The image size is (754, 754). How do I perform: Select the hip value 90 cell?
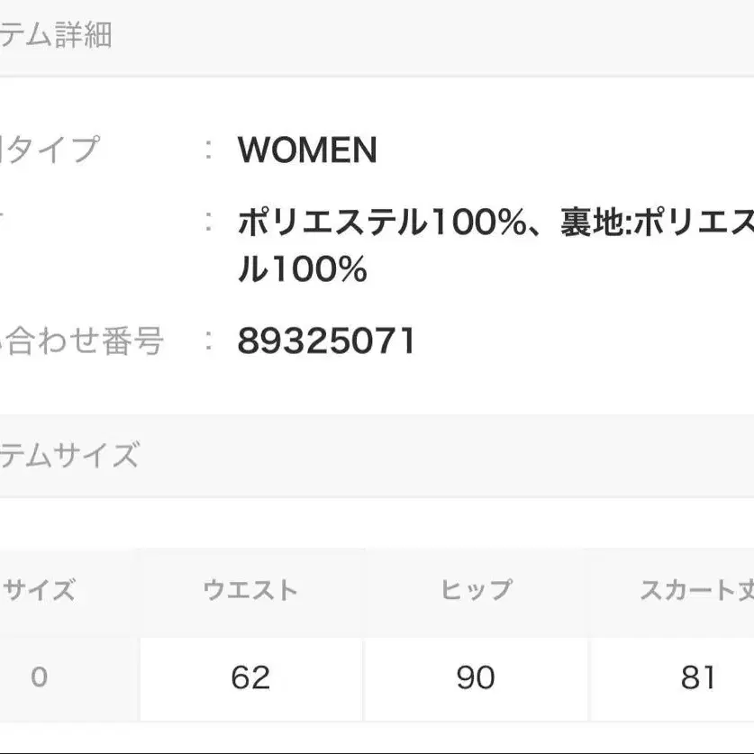click(476, 677)
